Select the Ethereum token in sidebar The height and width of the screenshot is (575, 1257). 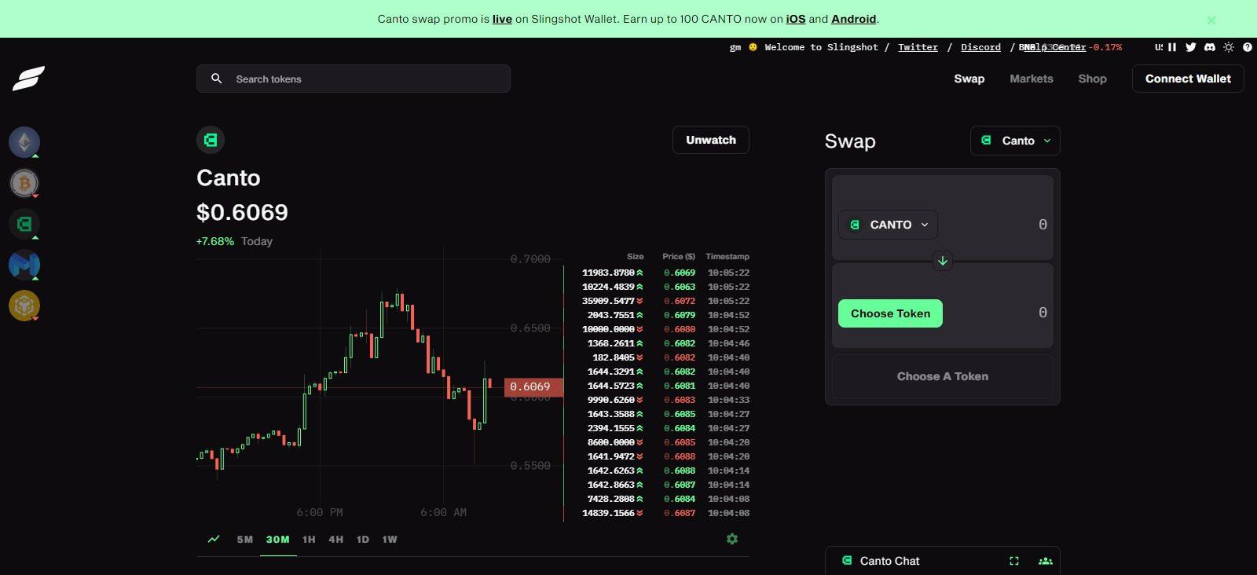coord(24,142)
